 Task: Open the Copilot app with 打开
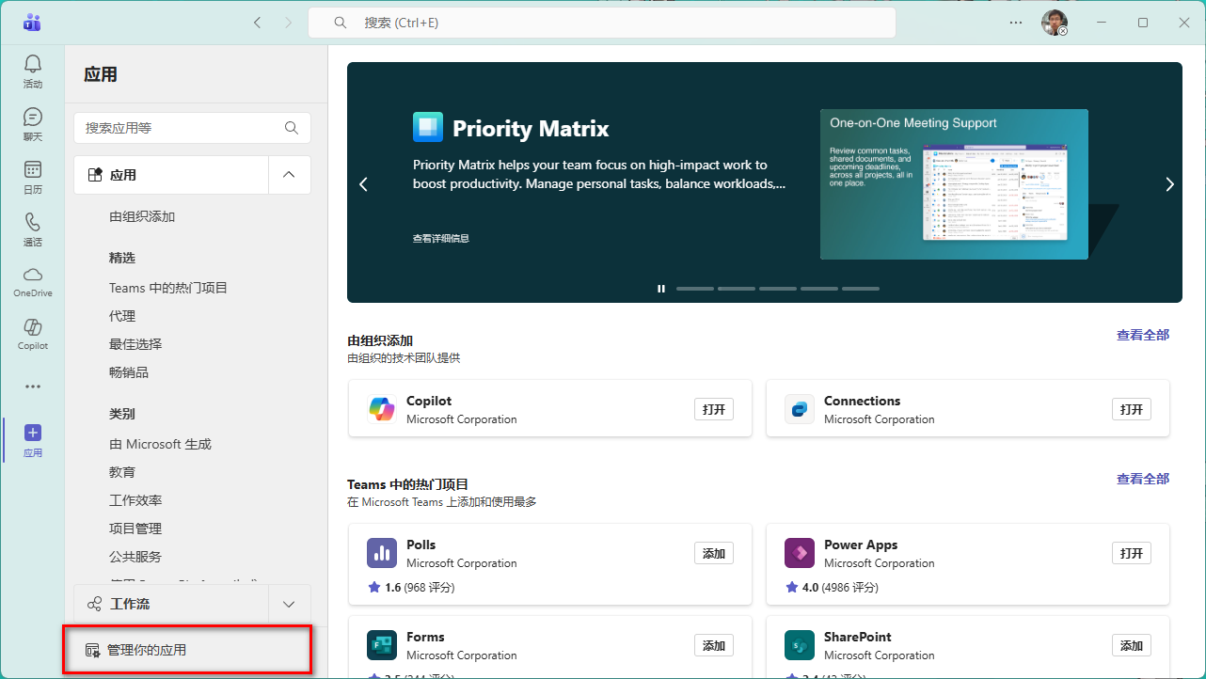pyautogui.click(x=714, y=409)
